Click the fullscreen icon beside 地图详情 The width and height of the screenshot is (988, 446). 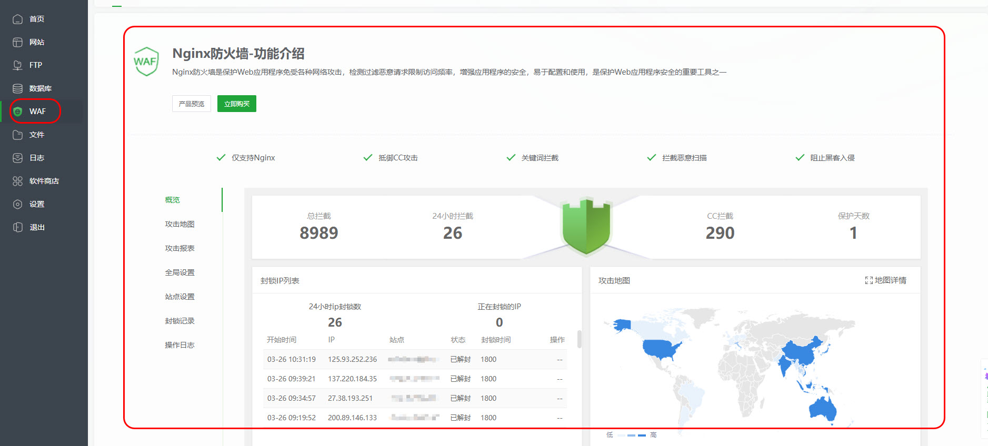[869, 280]
